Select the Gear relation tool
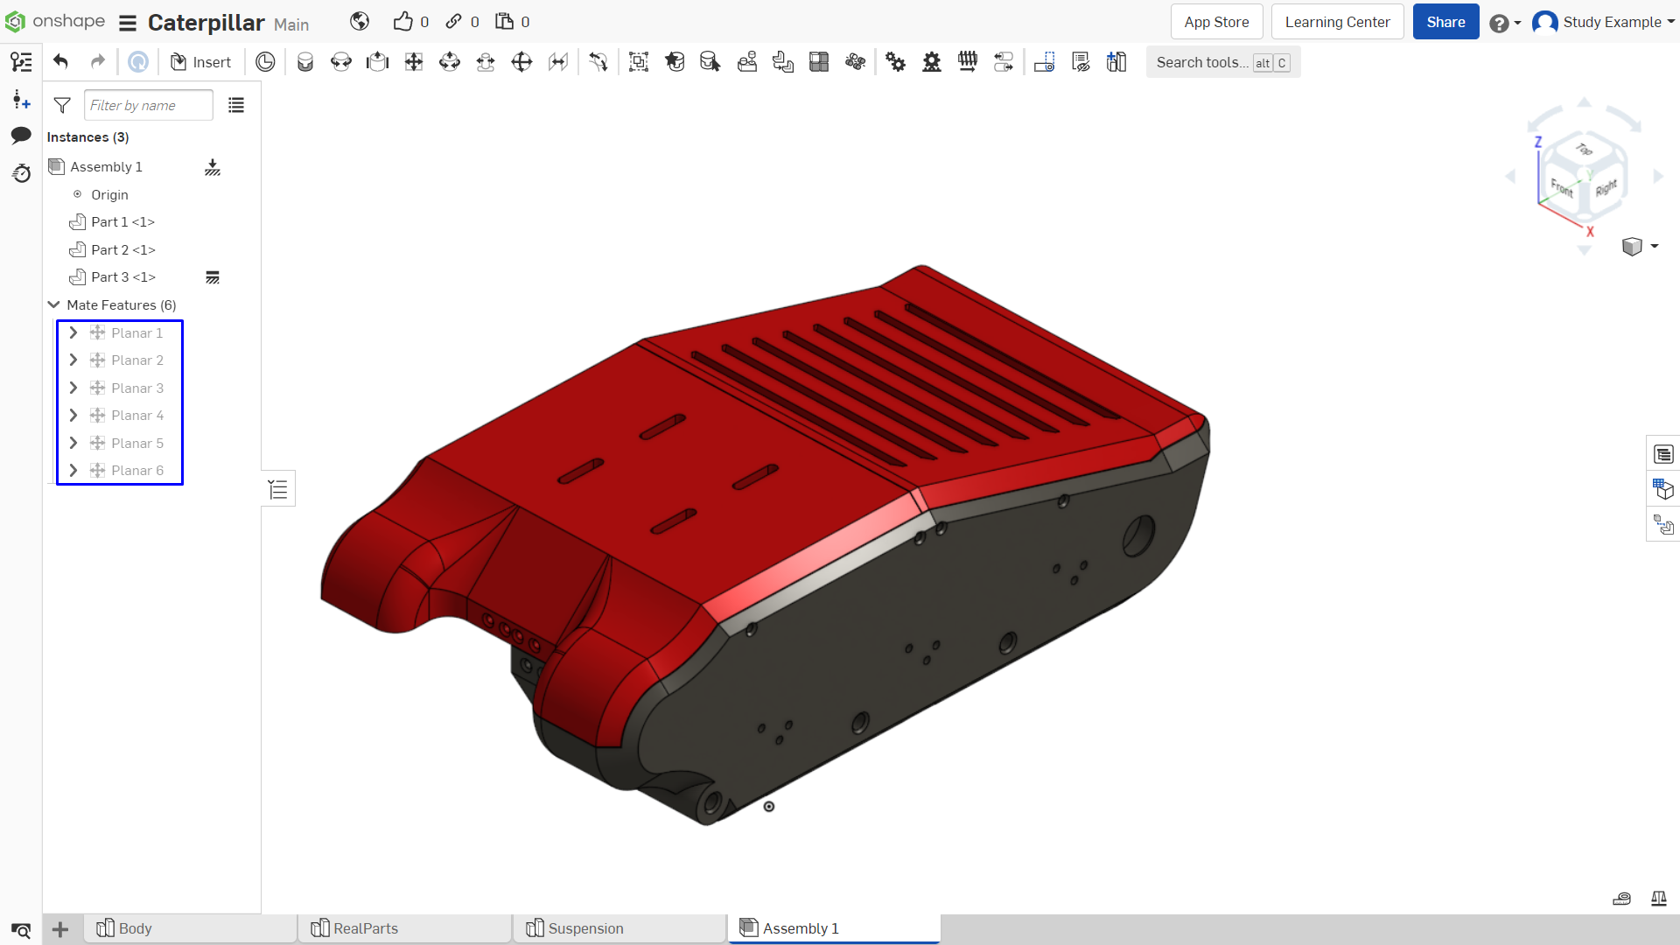 coord(895,62)
